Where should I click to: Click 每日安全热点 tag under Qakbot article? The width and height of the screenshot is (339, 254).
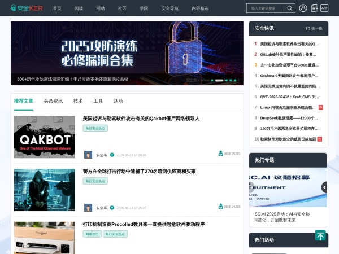click(x=95, y=128)
